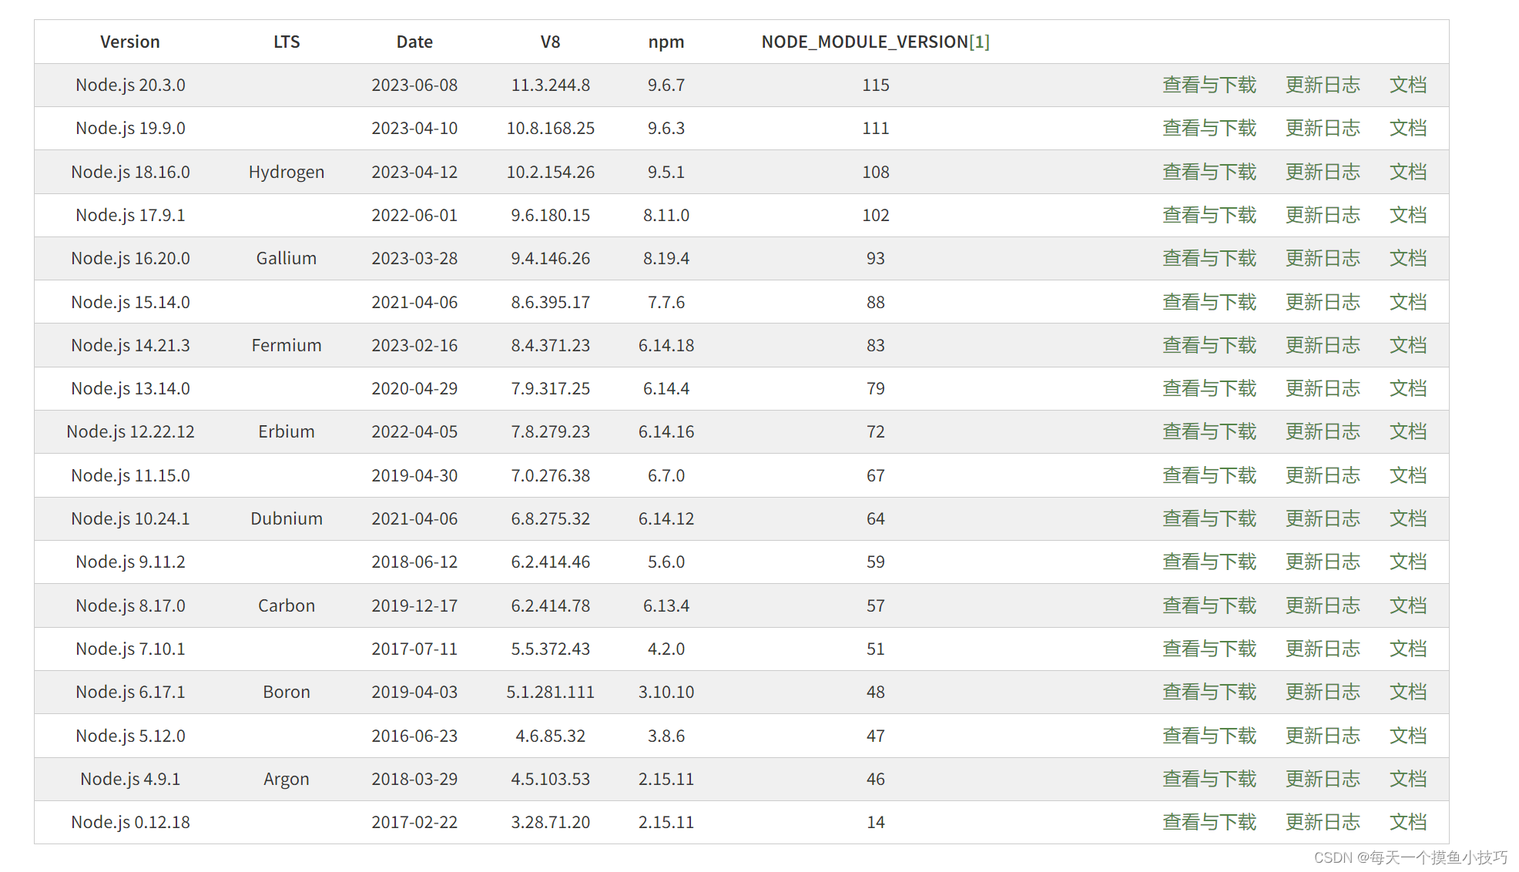View 更新日志 for Node.js 13.14.0

[1323, 388]
